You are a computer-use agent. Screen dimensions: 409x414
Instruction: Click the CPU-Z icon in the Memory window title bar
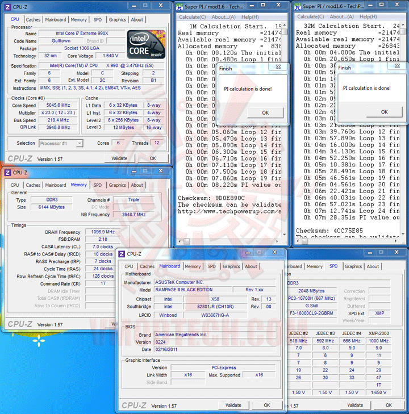click(8, 173)
